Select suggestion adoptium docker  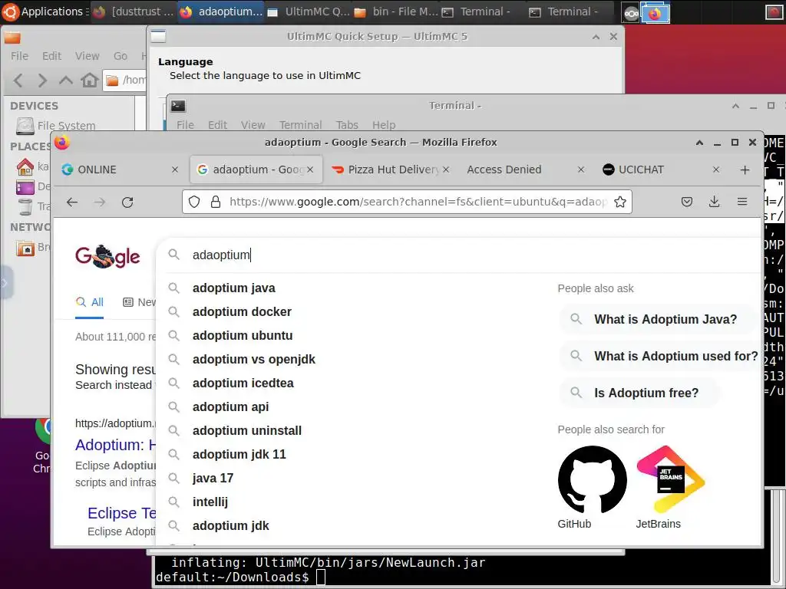coord(242,311)
